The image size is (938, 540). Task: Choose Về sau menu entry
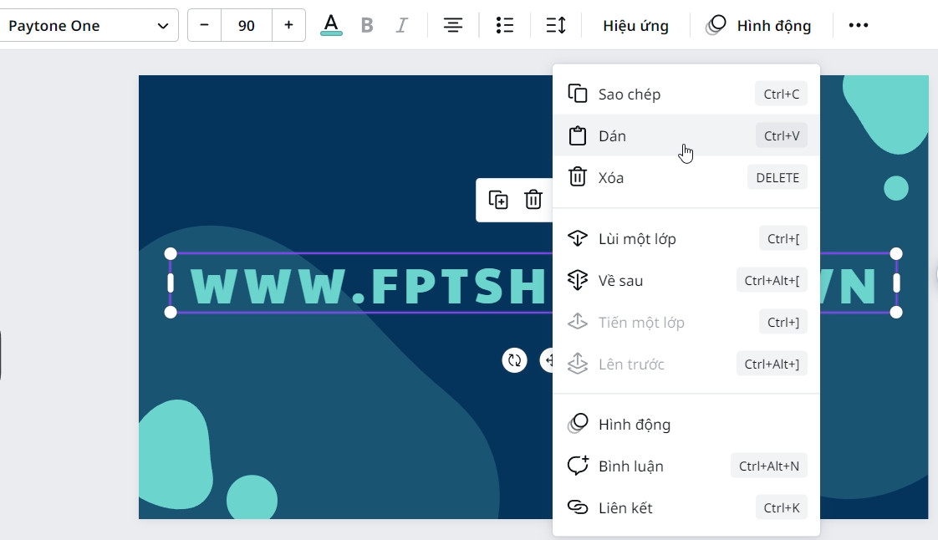point(686,281)
